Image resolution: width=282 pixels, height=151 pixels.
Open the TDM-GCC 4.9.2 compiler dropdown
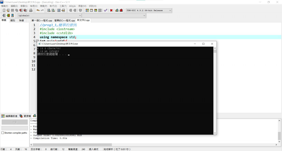point(149,10)
